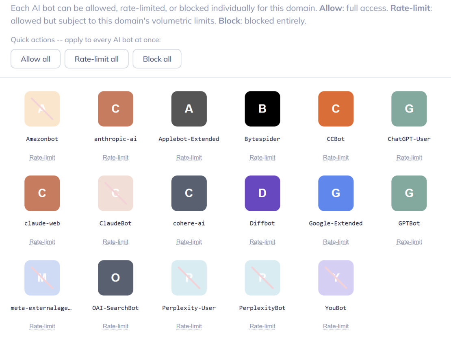Click the purple Diffbot icon

click(262, 193)
